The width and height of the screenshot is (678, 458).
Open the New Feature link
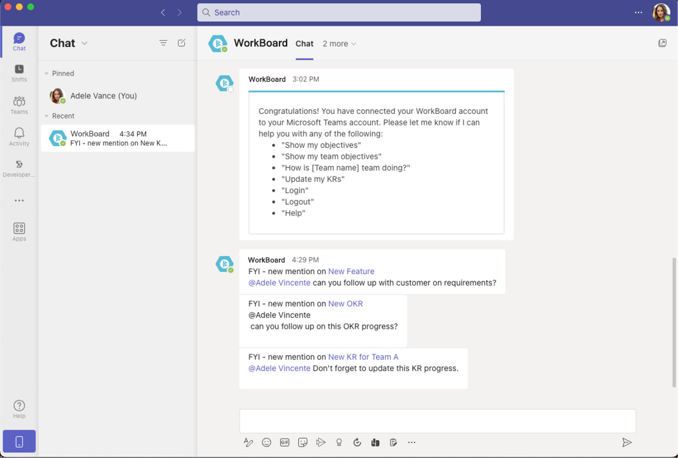[351, 271]
